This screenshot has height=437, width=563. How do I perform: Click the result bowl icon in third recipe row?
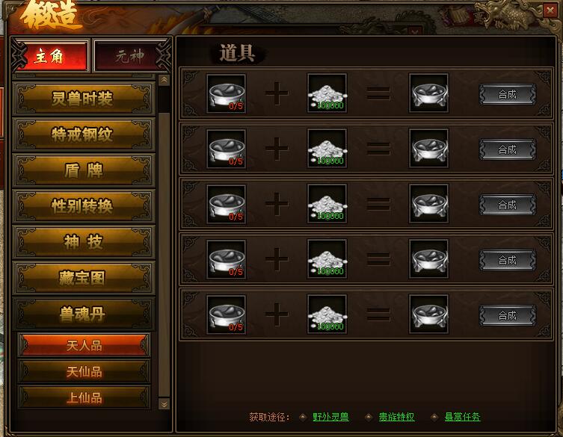(428, 204)
